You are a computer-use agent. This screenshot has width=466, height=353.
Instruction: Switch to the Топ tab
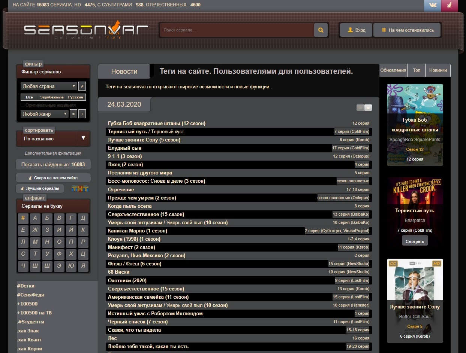tap(416, 70)
